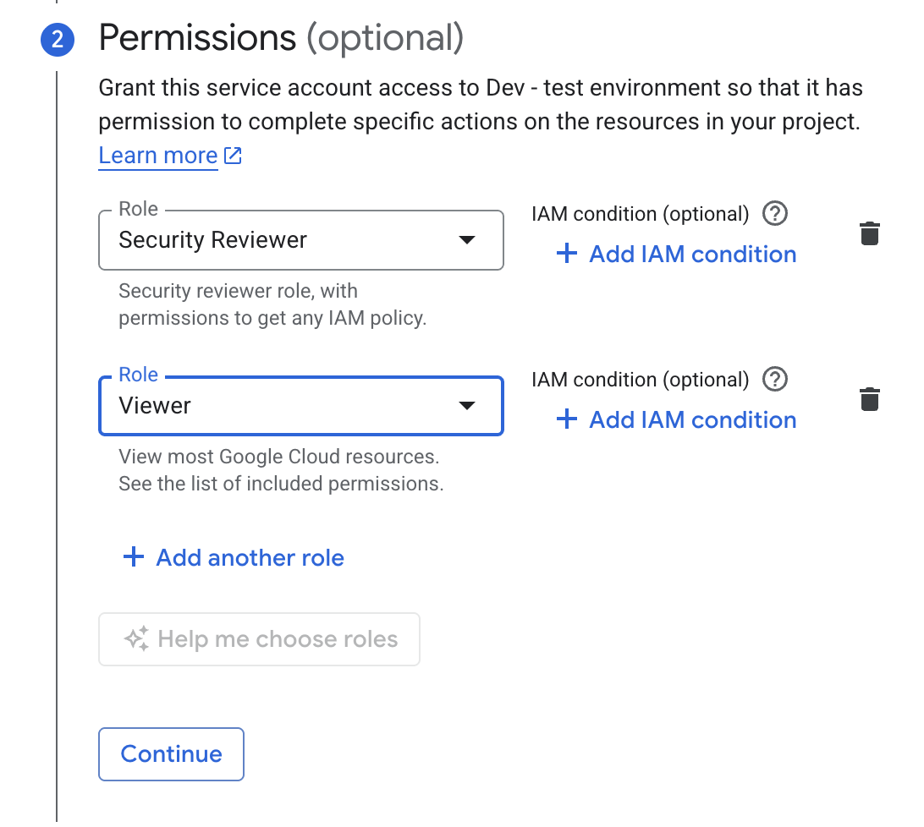Click plus icon for Security Reviewer IAM condition
The image size is (924, 827).
[x=566, y=254]
